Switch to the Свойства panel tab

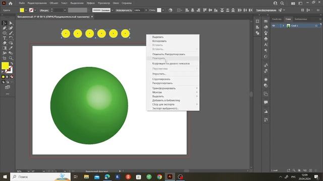(x=277, y=19)
